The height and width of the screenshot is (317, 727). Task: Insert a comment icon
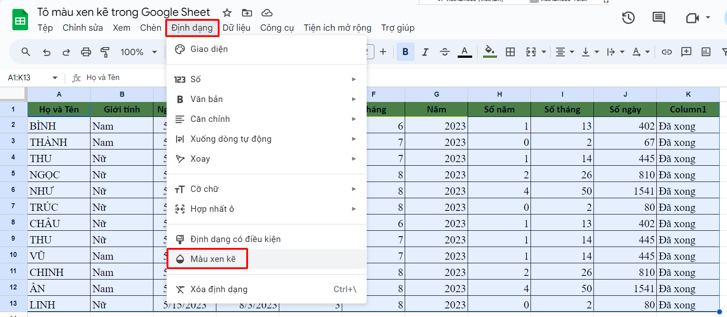(686, 52)
